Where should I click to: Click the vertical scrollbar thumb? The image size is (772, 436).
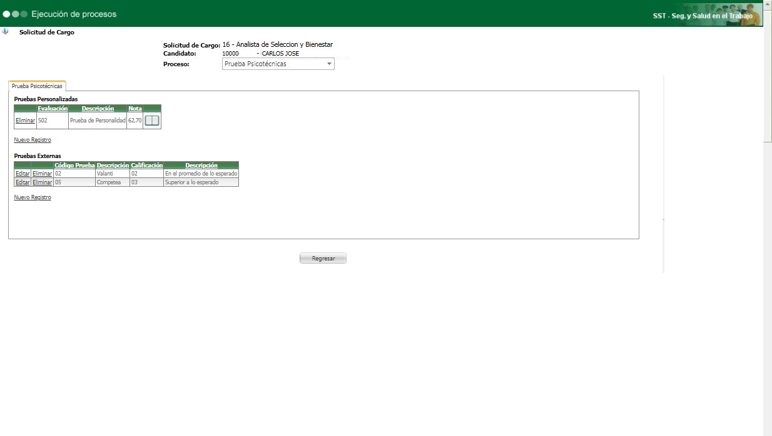pyautogui.click(x=768, y=75)
